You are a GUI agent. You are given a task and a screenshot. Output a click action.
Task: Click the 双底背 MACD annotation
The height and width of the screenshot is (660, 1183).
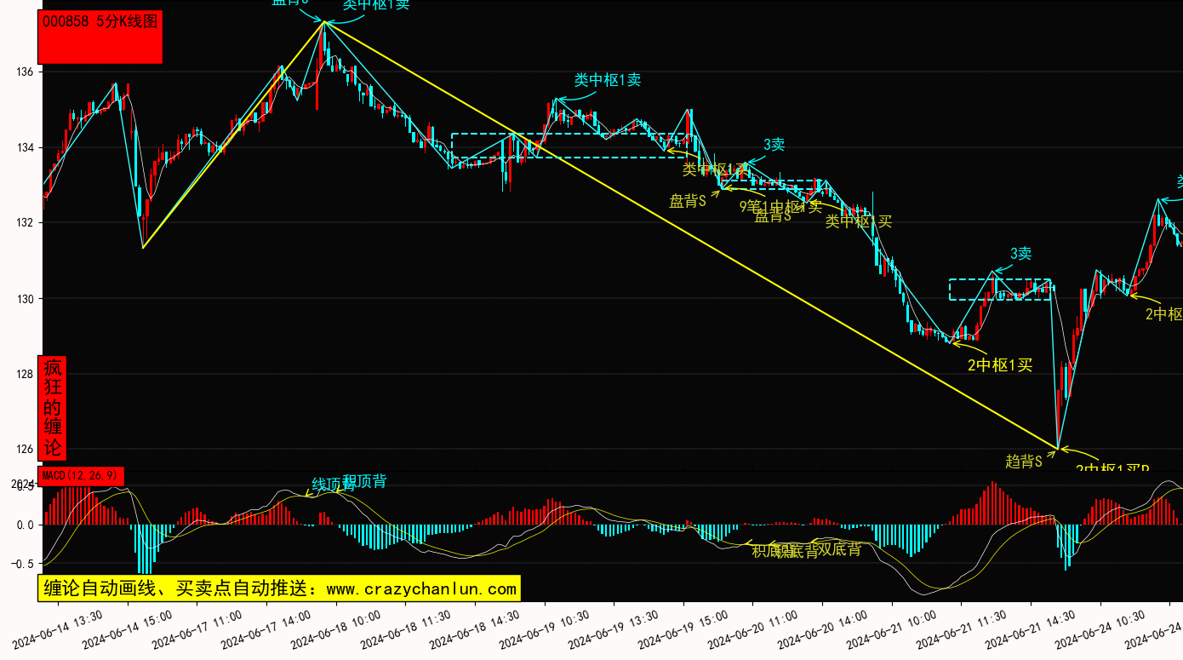[x=840, y=550]
